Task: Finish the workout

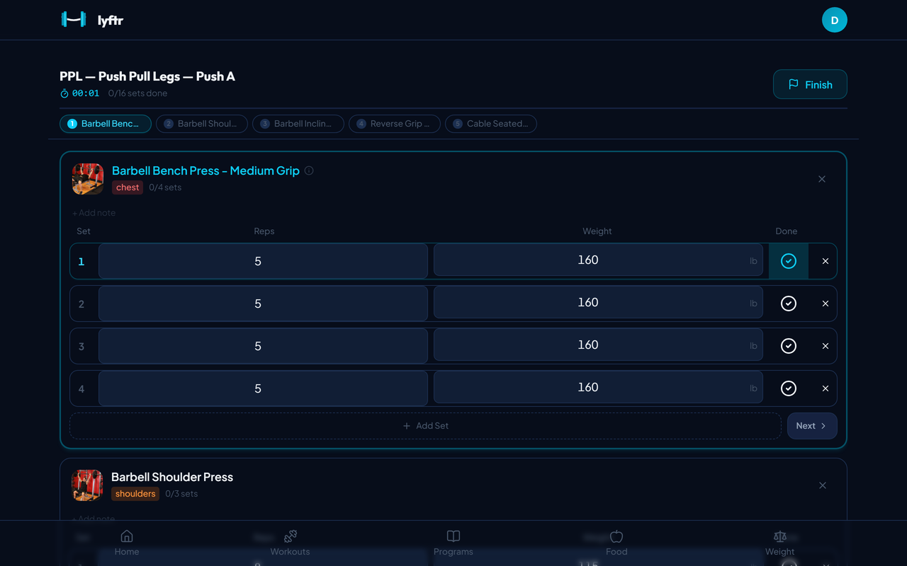Action: (810, 84)
